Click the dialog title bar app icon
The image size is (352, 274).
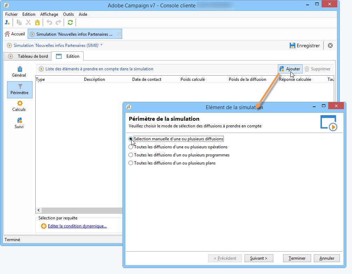tap(129, 107)
